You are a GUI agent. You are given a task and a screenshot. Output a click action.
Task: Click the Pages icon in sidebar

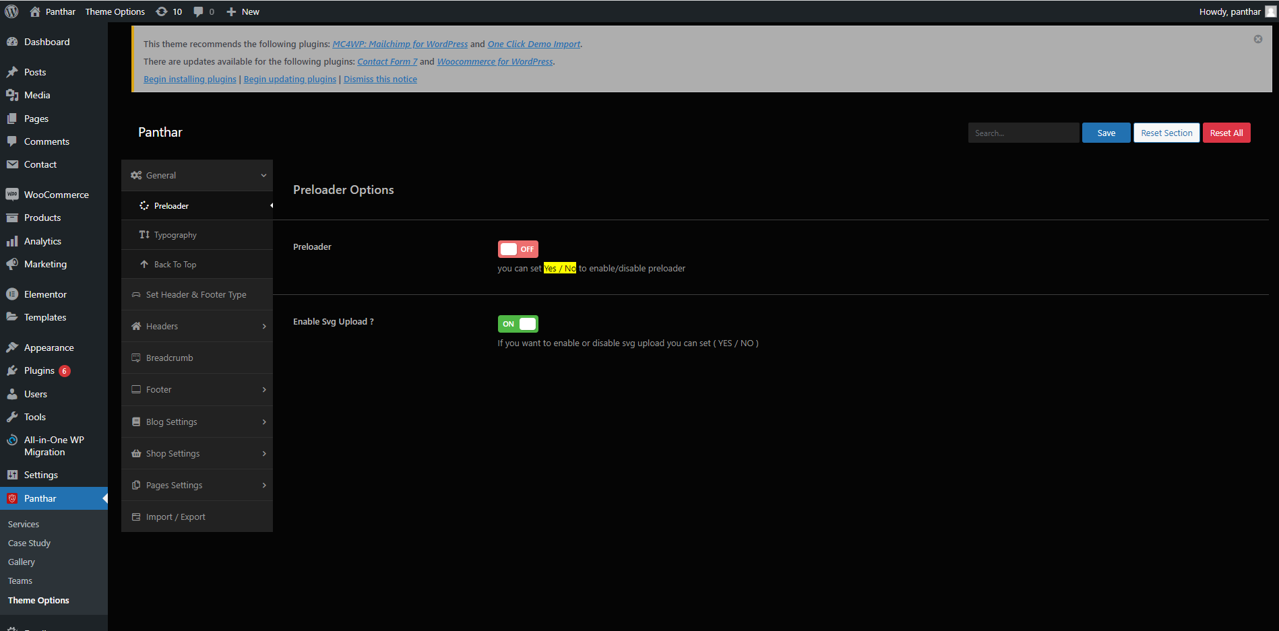pos(12,119)
